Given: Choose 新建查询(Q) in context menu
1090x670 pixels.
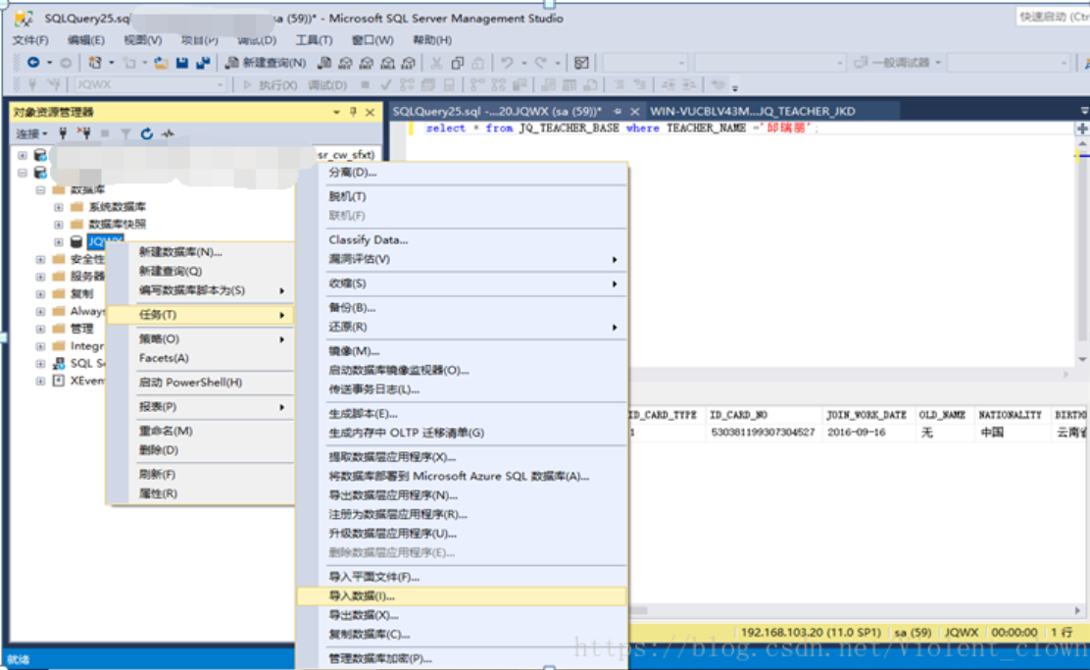Looking at the screenshot, I should click(200, 272).
